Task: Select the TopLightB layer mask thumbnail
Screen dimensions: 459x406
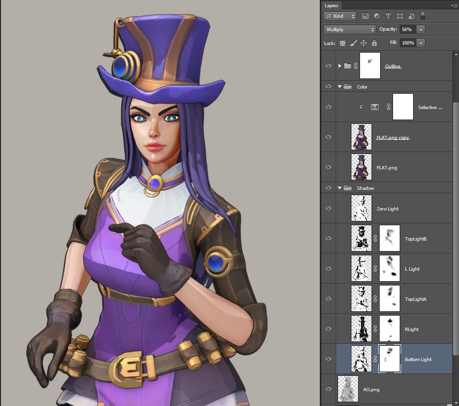Action: [390, 238]
